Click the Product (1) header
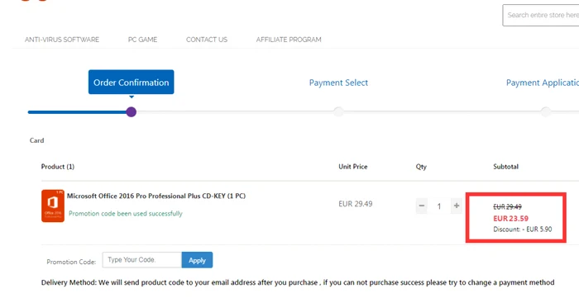 (58, 167)
